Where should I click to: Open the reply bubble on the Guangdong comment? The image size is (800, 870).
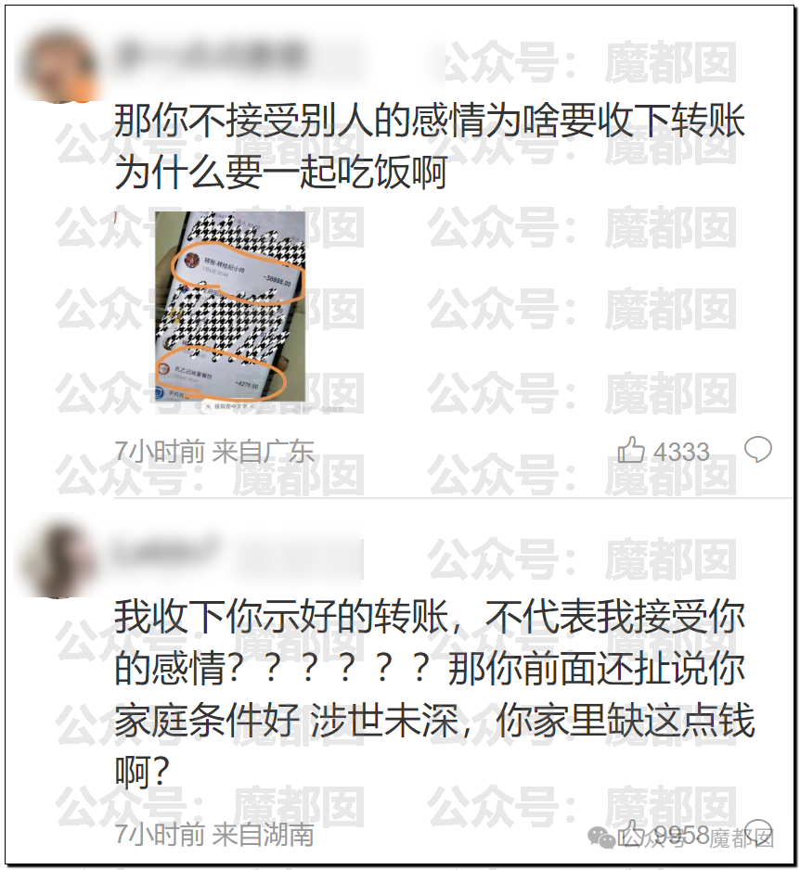pos(758,450)
